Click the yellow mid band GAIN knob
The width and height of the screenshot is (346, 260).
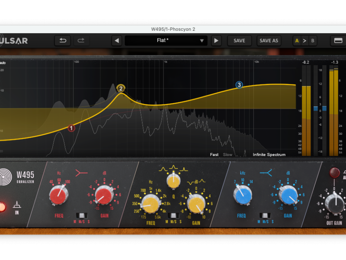pos(196,204)
